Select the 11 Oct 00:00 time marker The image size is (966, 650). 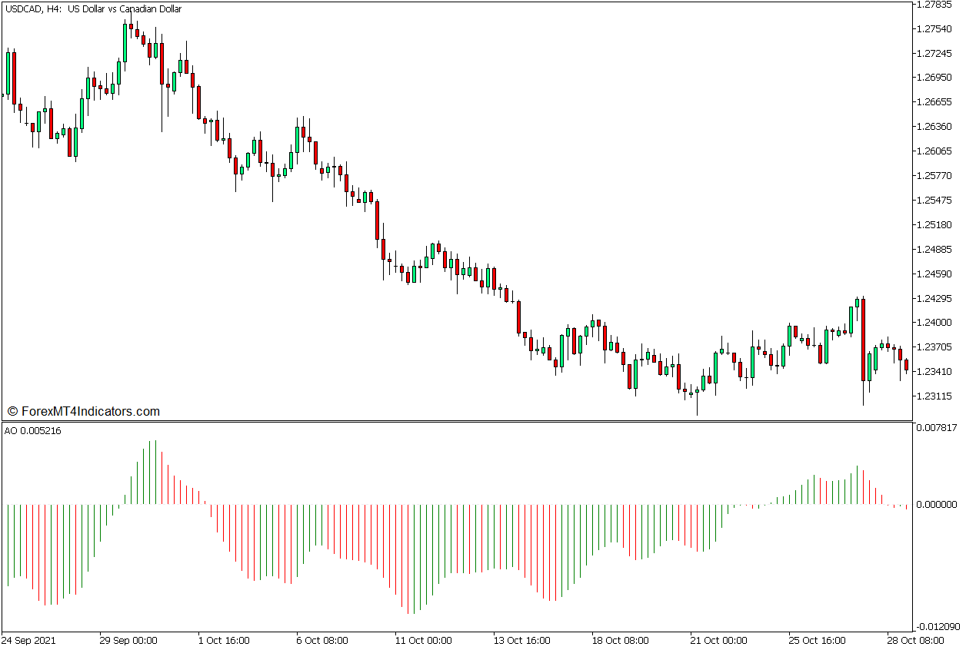pyautogui.click(x=423, y=640)
